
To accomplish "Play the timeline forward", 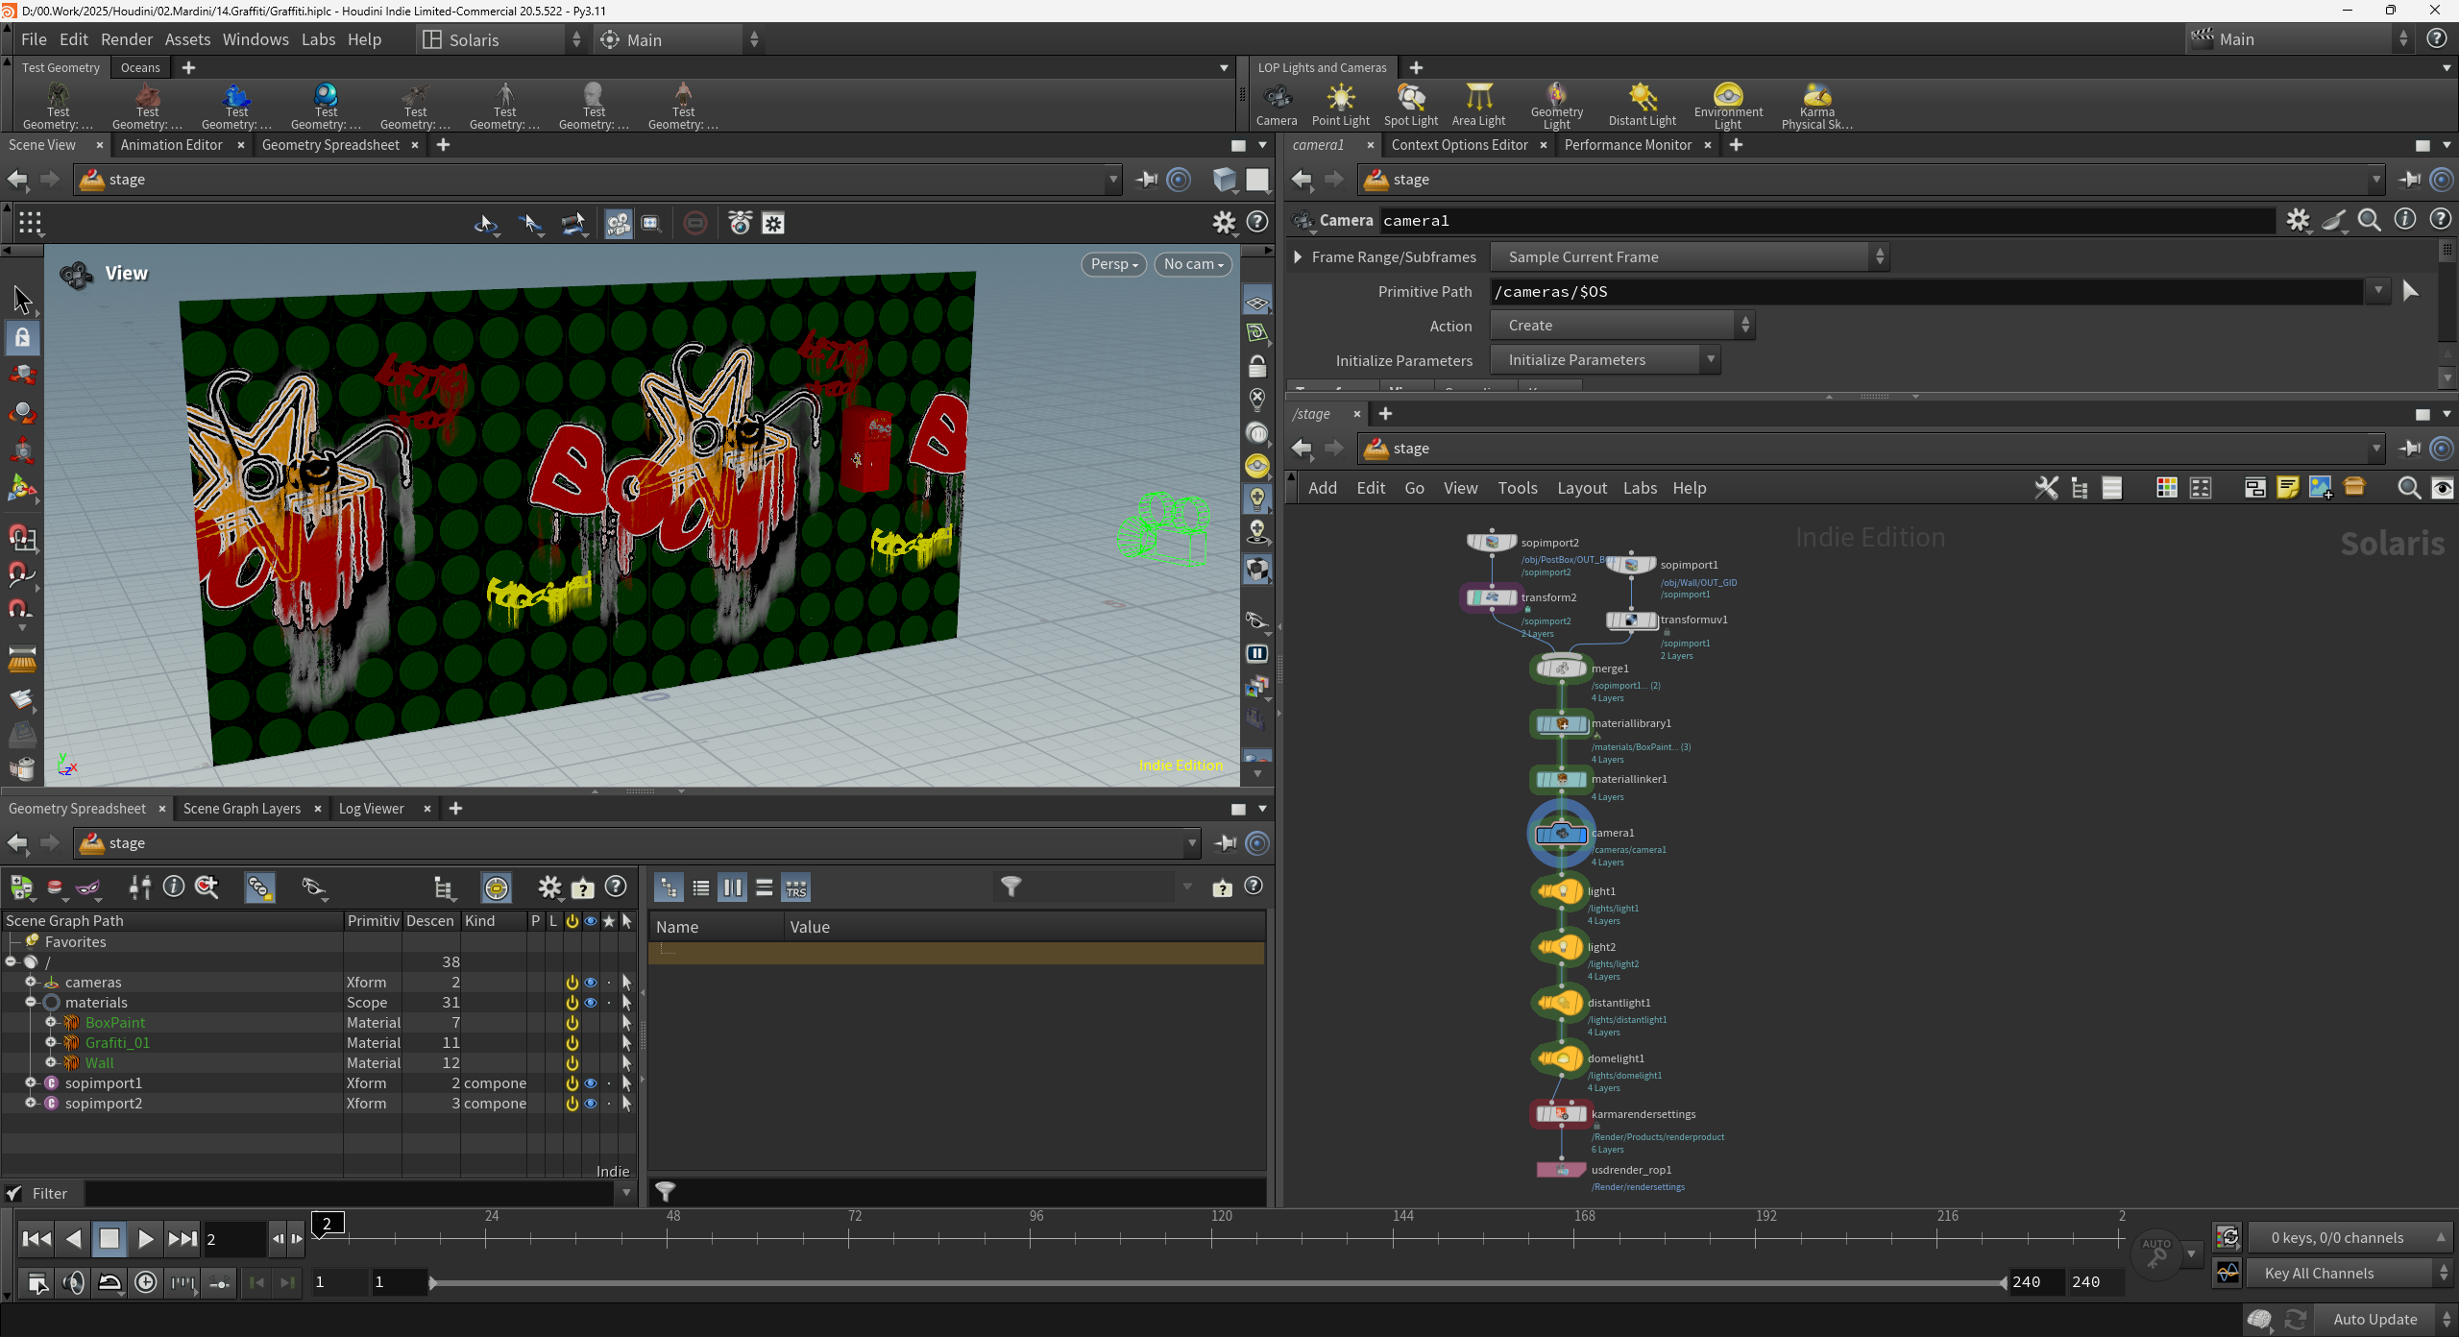I will [x=145, y=1239].
